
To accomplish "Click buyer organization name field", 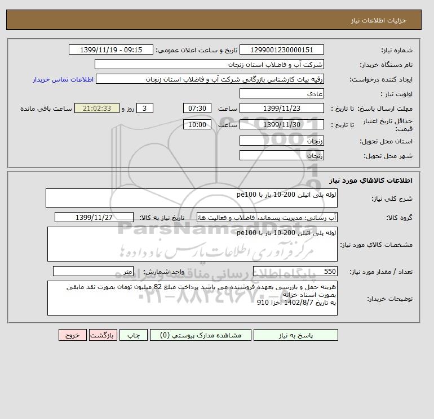I will [x=209, y=64].
